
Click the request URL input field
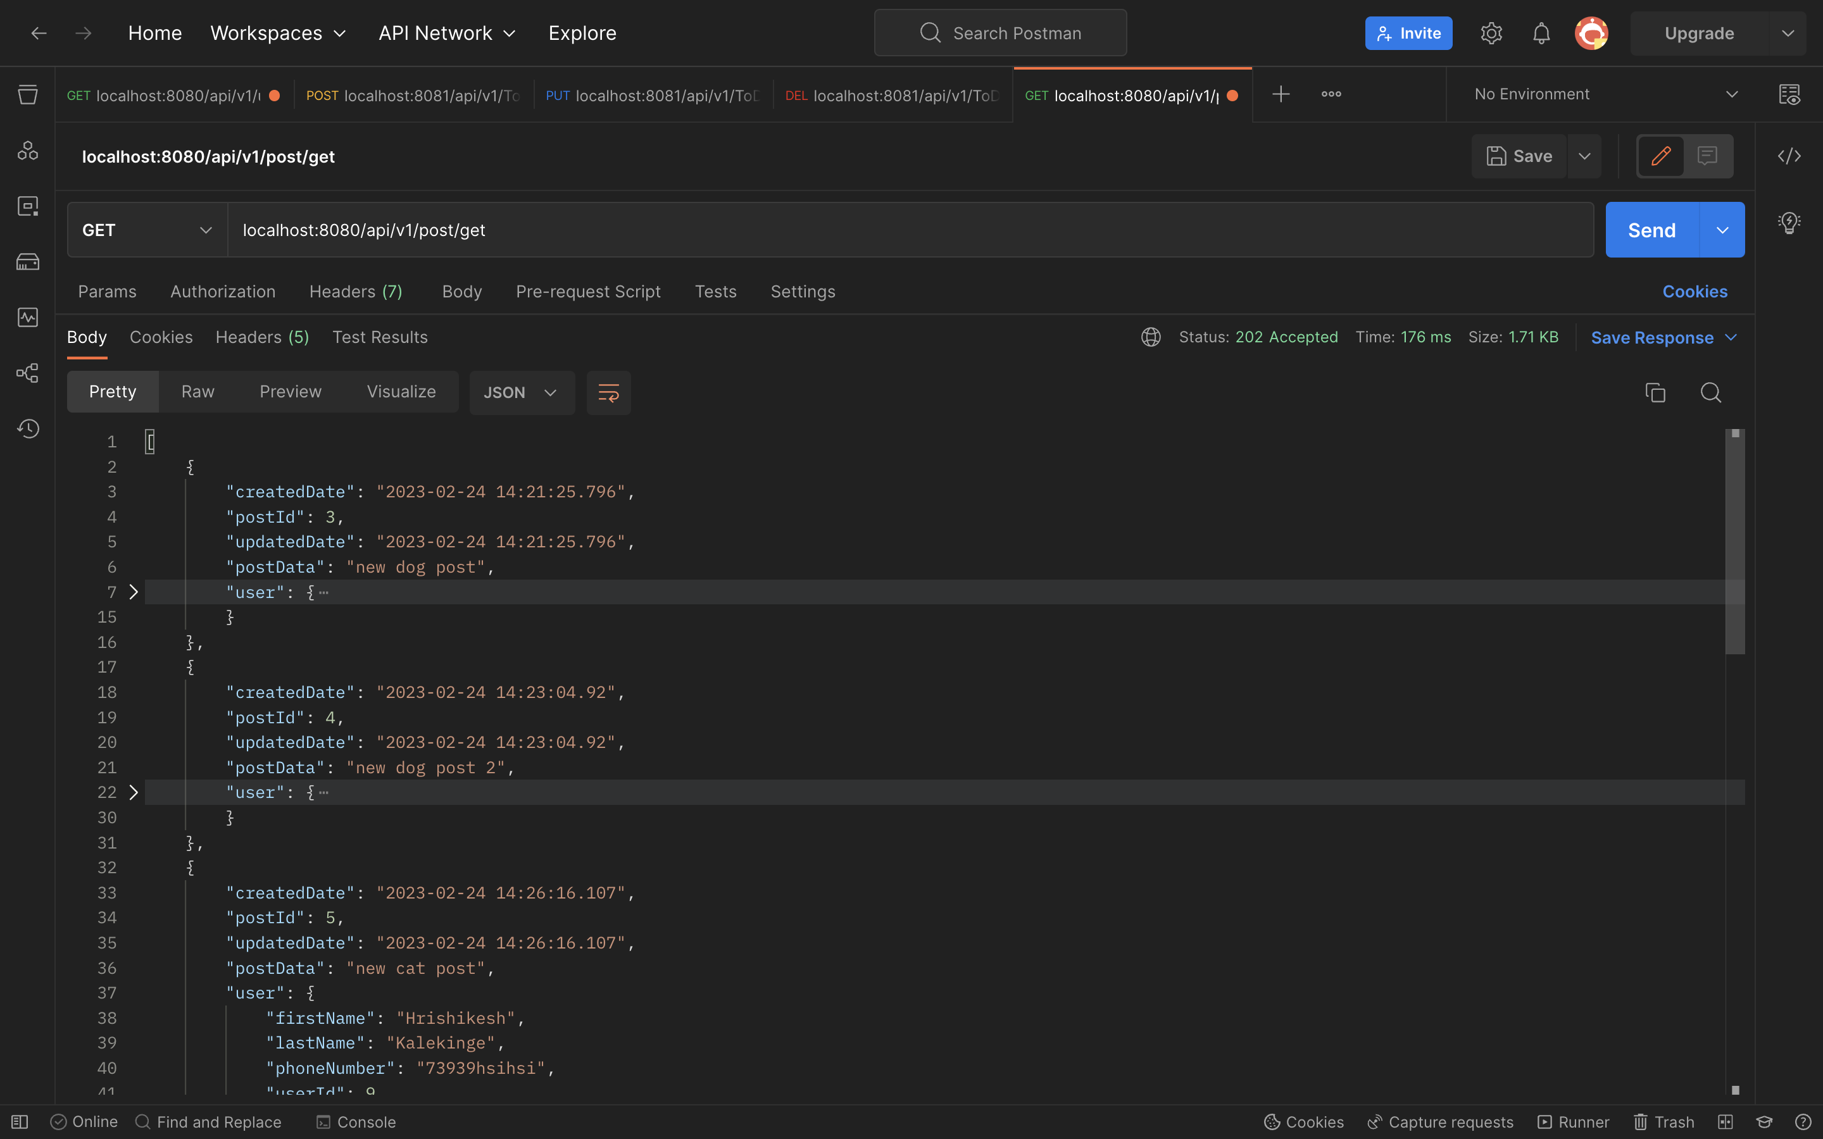point(904,230)
